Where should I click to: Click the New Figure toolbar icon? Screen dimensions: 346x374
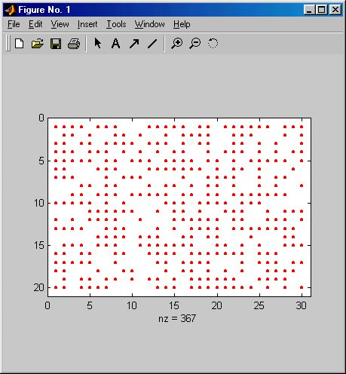(x=19, y=44)
